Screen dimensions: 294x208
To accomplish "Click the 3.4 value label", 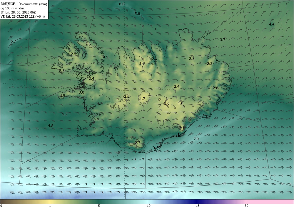I will [x=96, y=119].
